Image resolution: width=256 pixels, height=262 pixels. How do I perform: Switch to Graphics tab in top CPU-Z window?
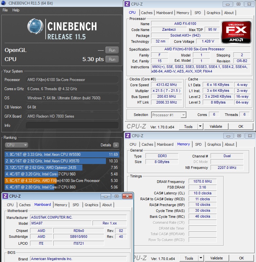pos(213,13)
